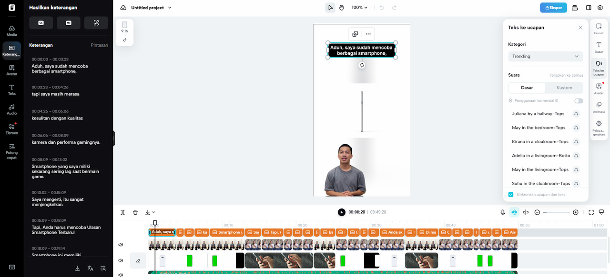The image size is (610, 277).
Task: Uncheck Sinkronkan ucapan dan teks checkbox
Action: (x=511, y=195)
